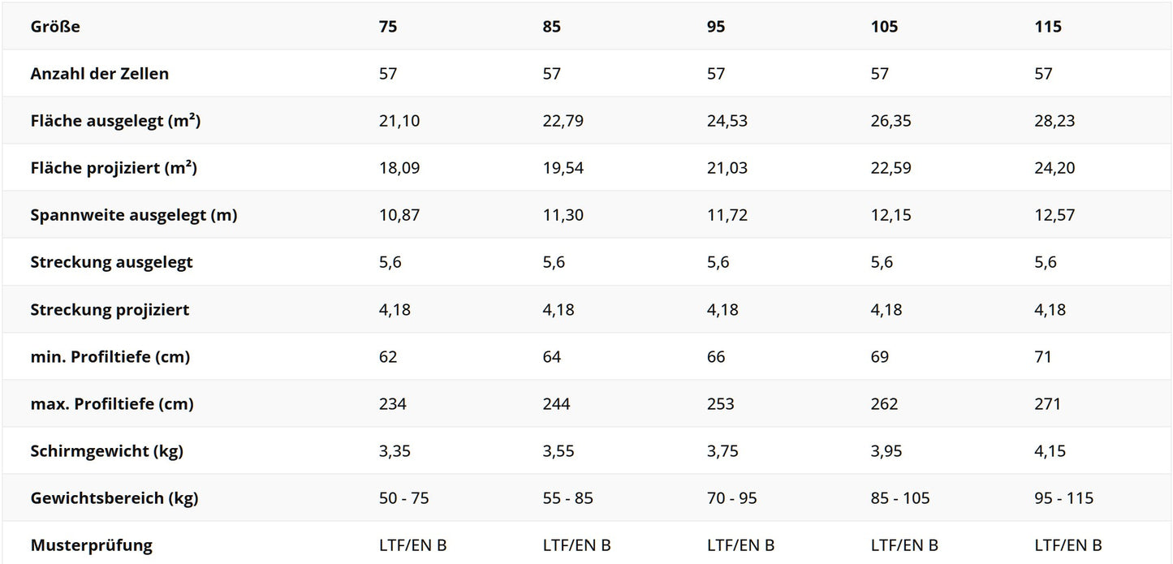1173x564 pixels.
Task: Click Gewichtsbereich value 95 - 115
Action: [1064, 497]
